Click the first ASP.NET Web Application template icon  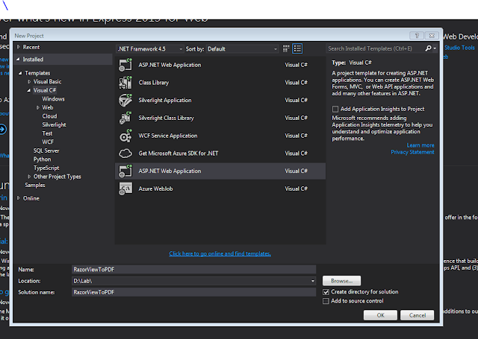125,65
